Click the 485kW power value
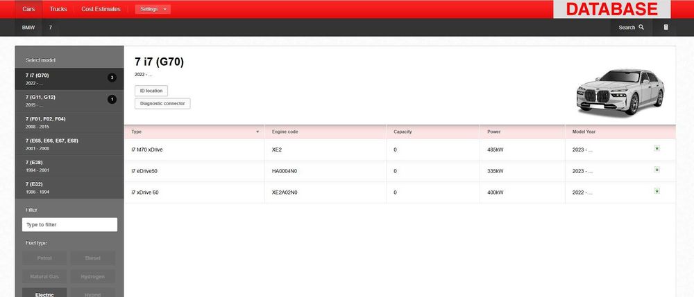 pyautogui.click(x=496, y=150)
